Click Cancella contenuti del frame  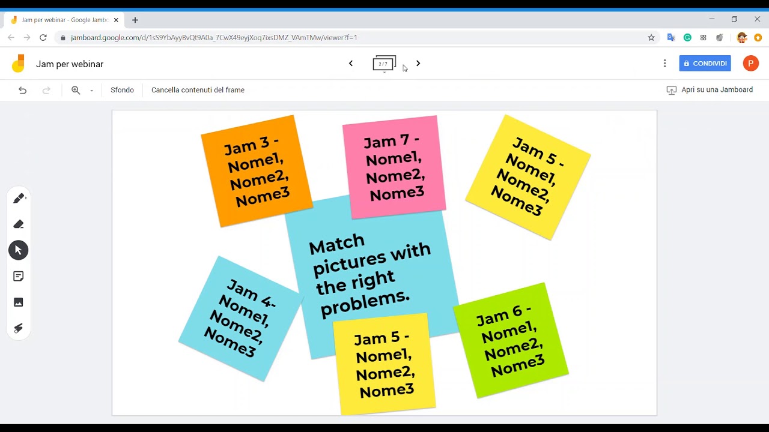pyautogui.click(x=198, y=90)
